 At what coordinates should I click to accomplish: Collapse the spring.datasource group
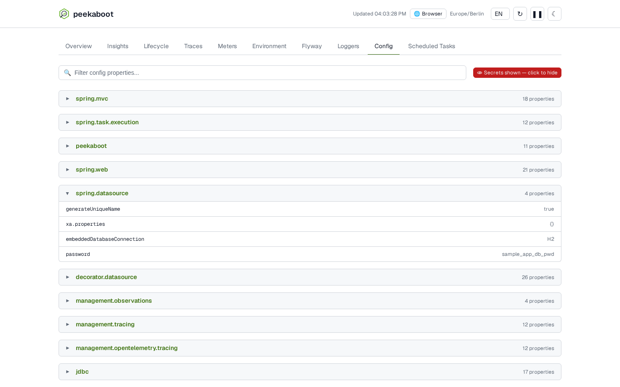coord(310,193)
